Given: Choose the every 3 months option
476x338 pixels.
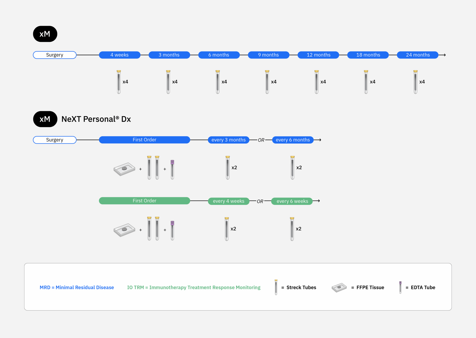Looking at the screenshot, I should [x=228, y=140].
